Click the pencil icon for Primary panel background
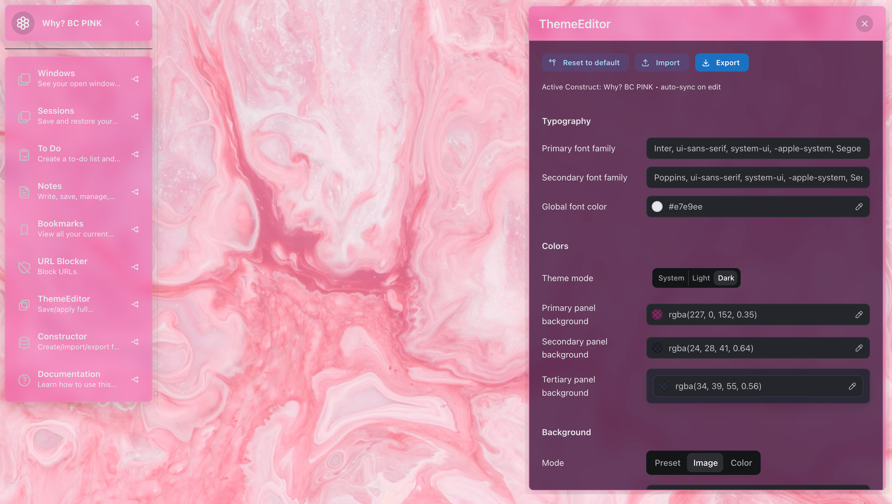The image size is (892, 504). tap(859, 315)
